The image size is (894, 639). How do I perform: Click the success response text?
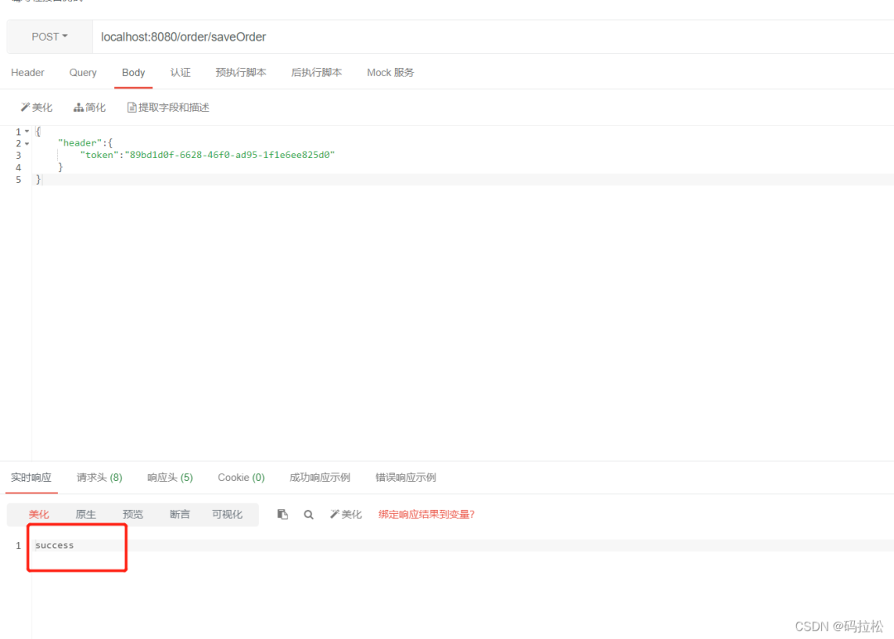pos(55,545)
